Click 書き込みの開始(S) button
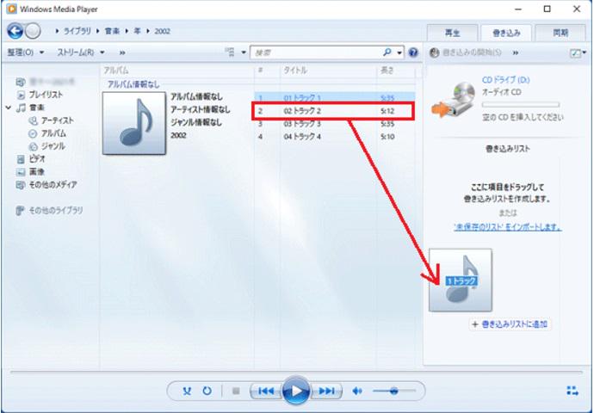Screen dimensions: 594x413 click(466, 52)
